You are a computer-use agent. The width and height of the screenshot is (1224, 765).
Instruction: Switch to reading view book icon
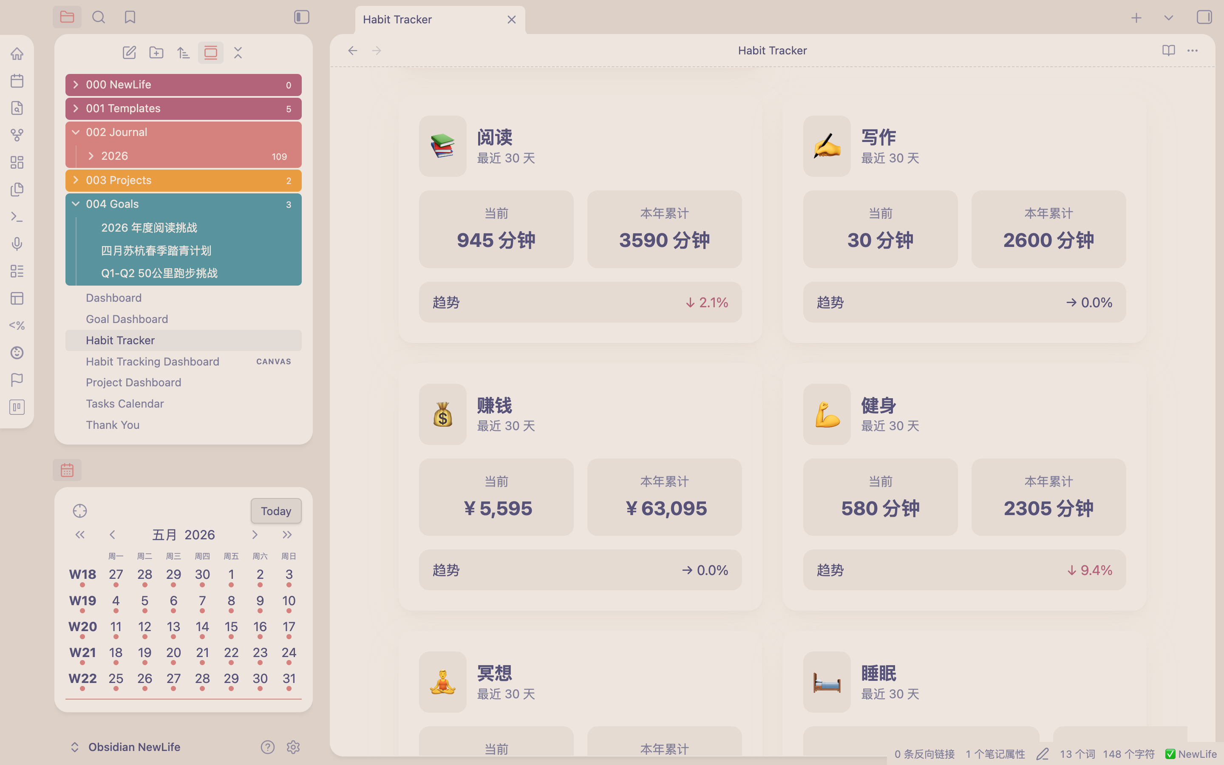[1168, 51]
